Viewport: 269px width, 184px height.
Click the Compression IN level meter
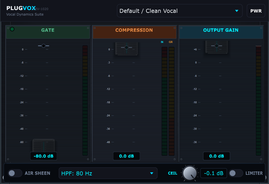point(164,101)
